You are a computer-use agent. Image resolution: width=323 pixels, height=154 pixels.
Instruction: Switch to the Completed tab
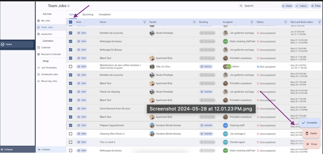pyautogui.click(x=105, y=14)
